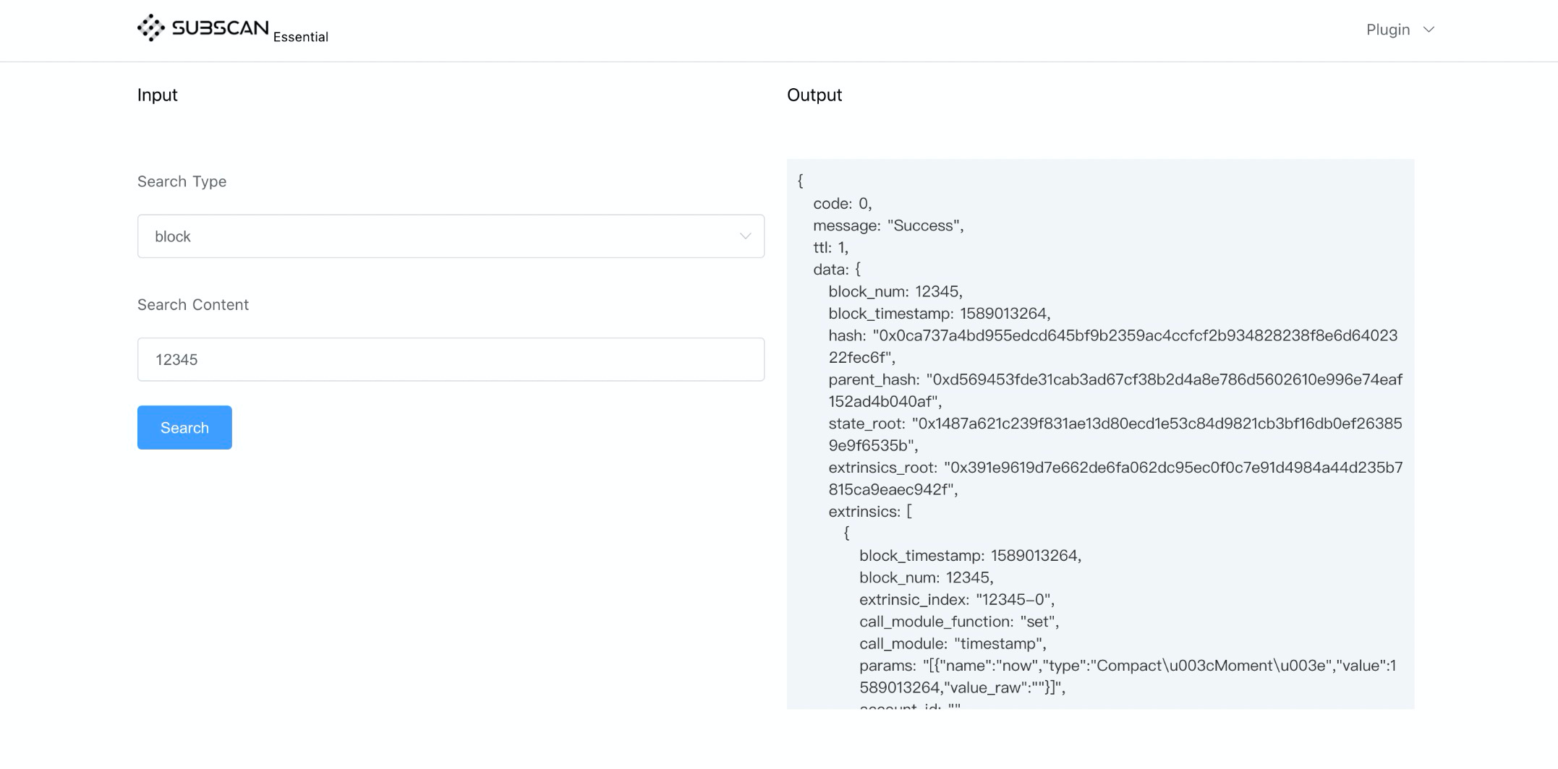
Task: Focus the Search Content field with 12345
Action: click(451, 359)
